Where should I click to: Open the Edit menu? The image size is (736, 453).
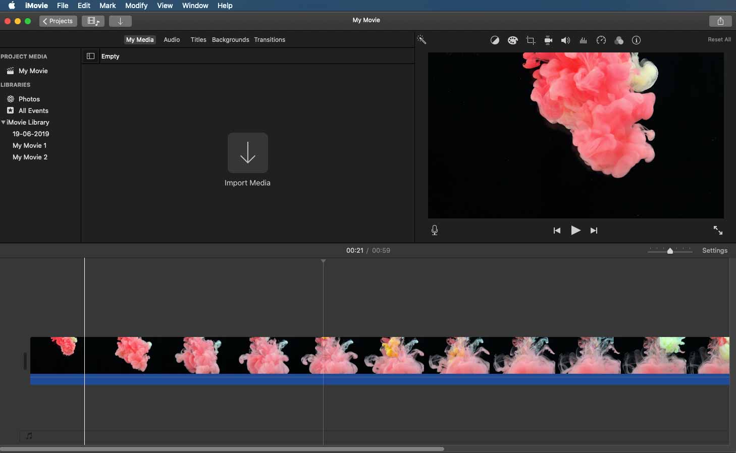click(84, 6)
